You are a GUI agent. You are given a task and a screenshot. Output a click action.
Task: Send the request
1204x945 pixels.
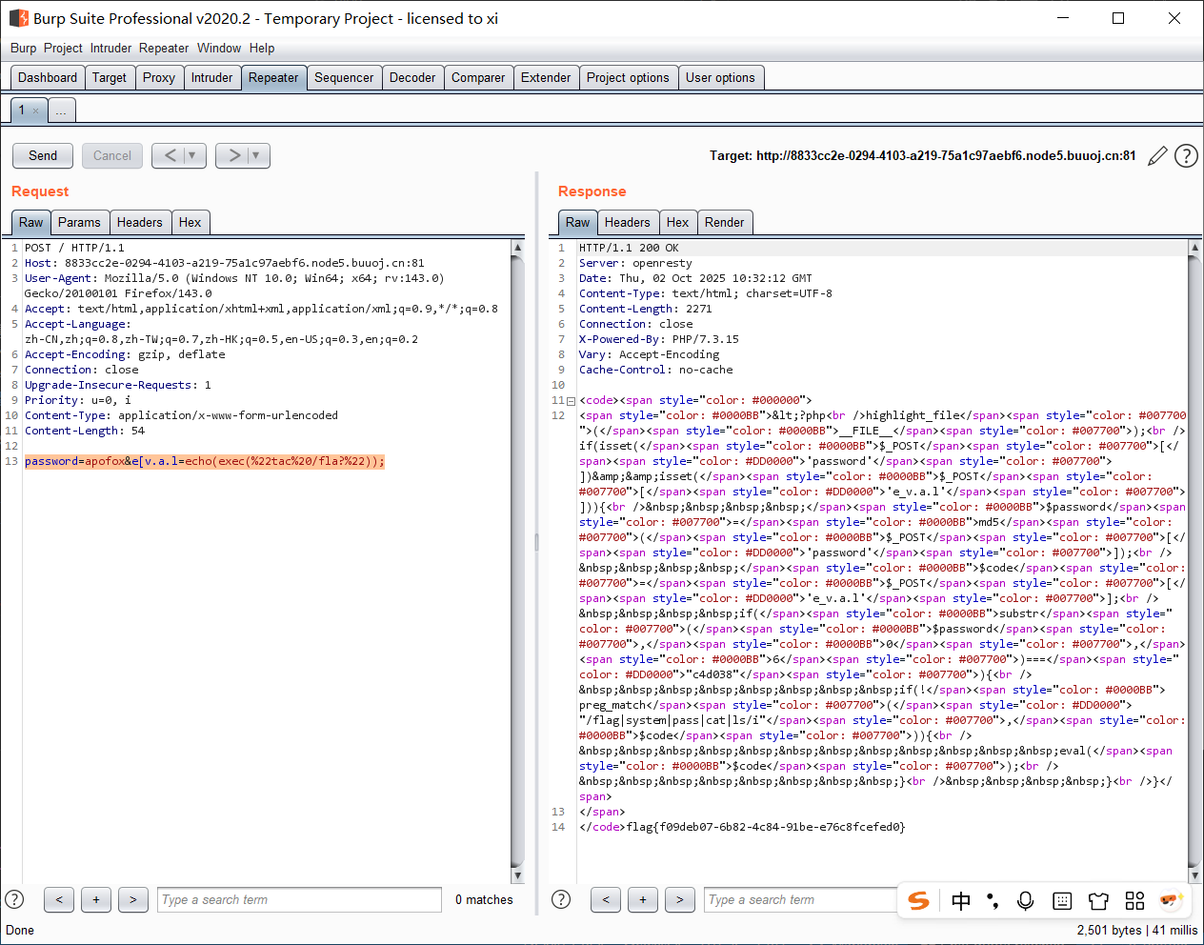point(43,155)
